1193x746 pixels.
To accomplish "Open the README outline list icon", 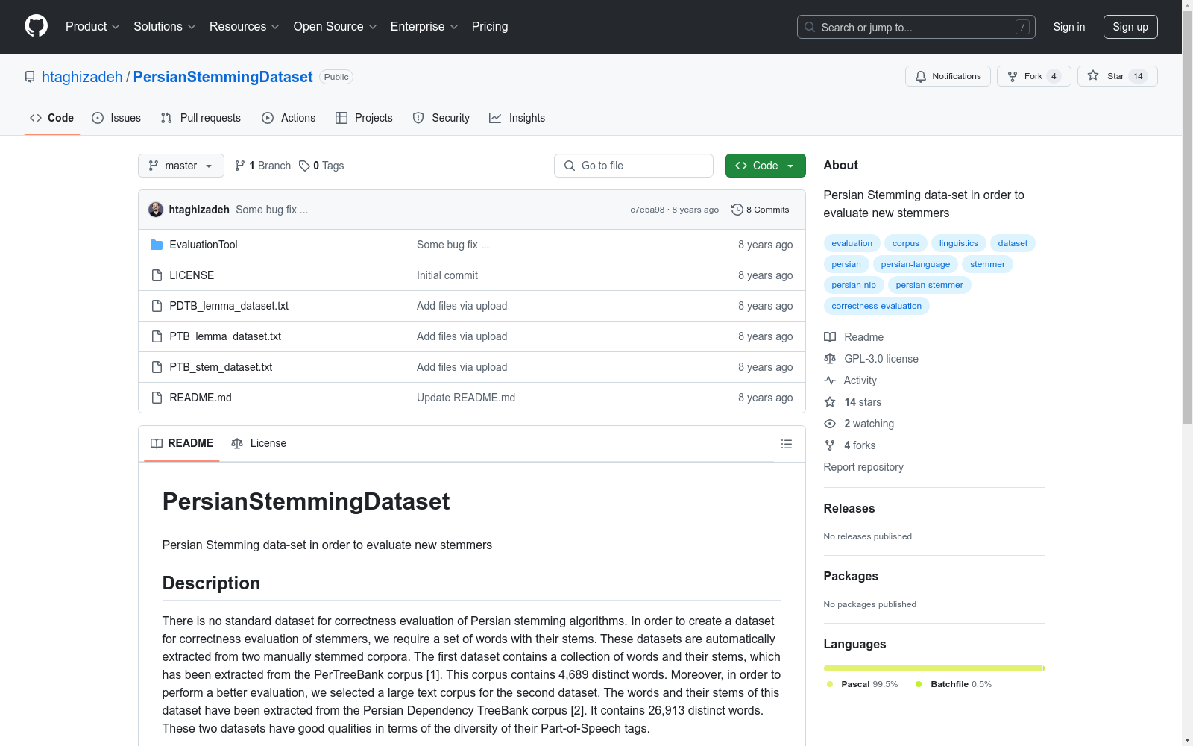I will click(x=786, y=444).
